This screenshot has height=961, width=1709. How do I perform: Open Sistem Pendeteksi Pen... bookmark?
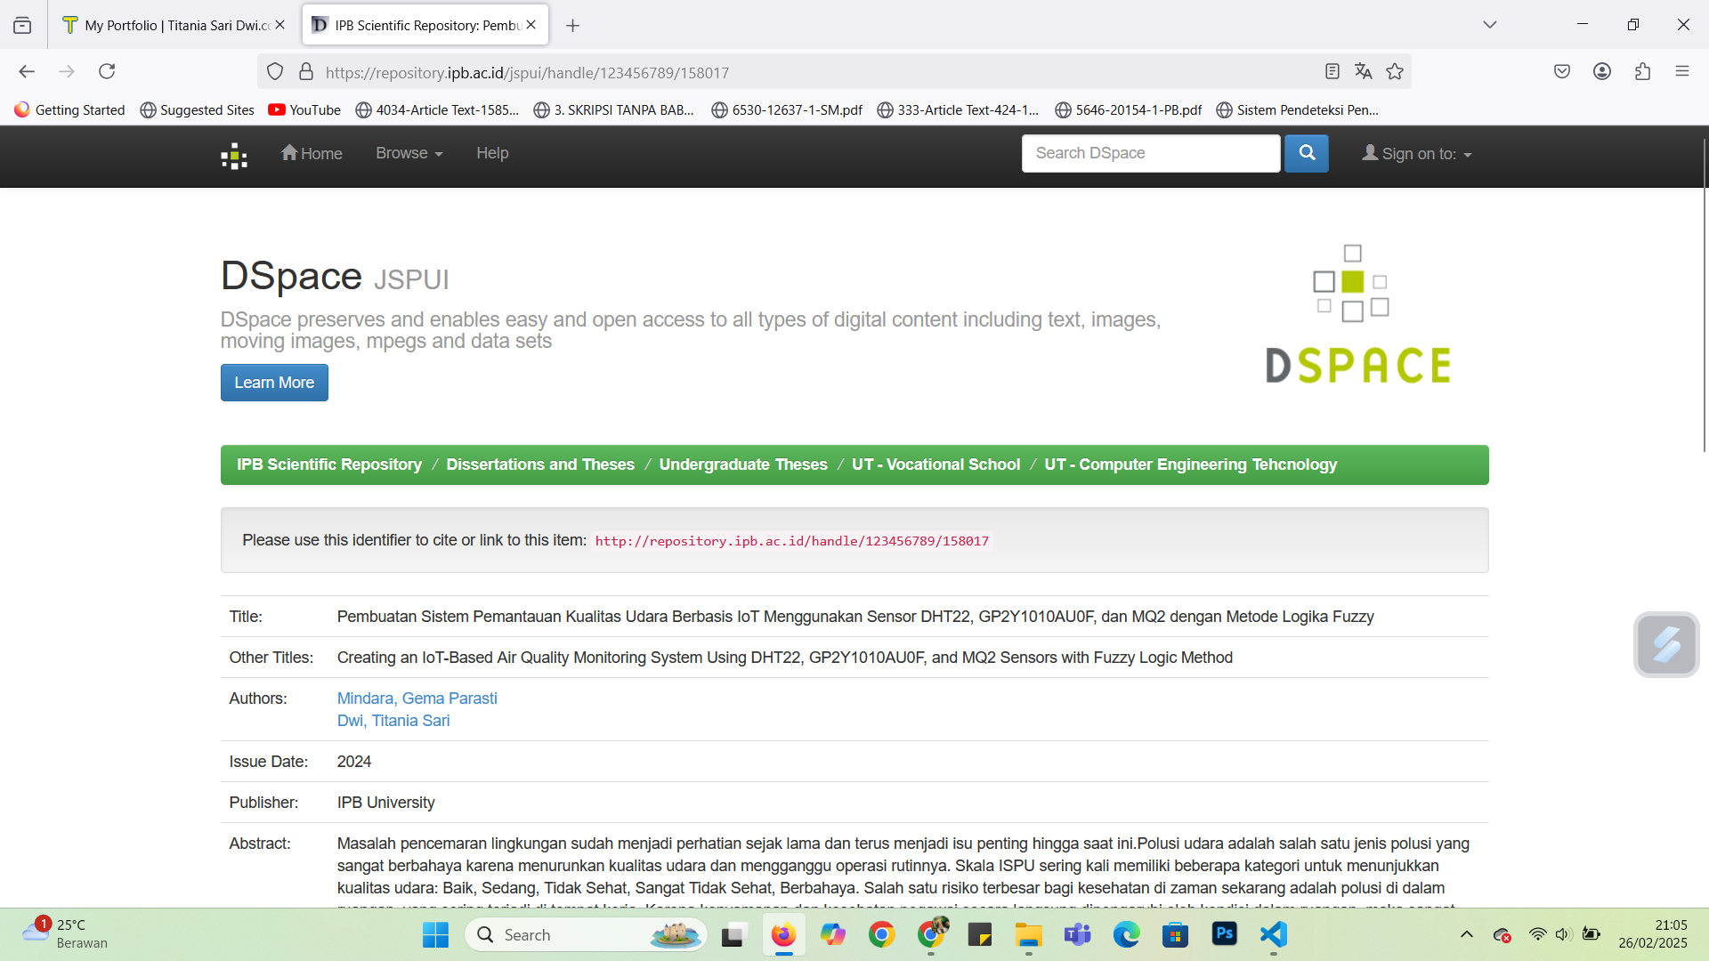tap(1298, 109)
